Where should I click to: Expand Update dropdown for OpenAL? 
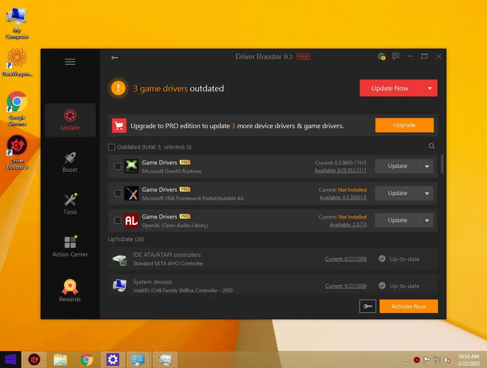click(427, 220)
